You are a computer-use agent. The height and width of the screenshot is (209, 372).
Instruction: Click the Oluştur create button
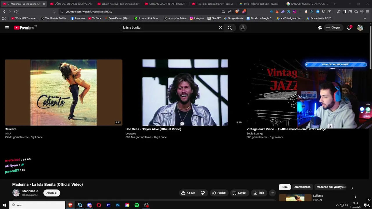click(x=333, y=28)
